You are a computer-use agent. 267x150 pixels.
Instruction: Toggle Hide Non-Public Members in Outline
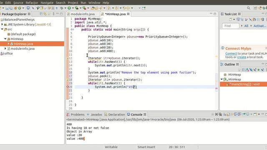click(x=259, y=70)
